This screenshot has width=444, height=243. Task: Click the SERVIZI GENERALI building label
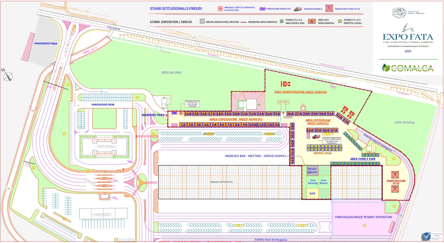pyautogui.click(x=106, y=147)
